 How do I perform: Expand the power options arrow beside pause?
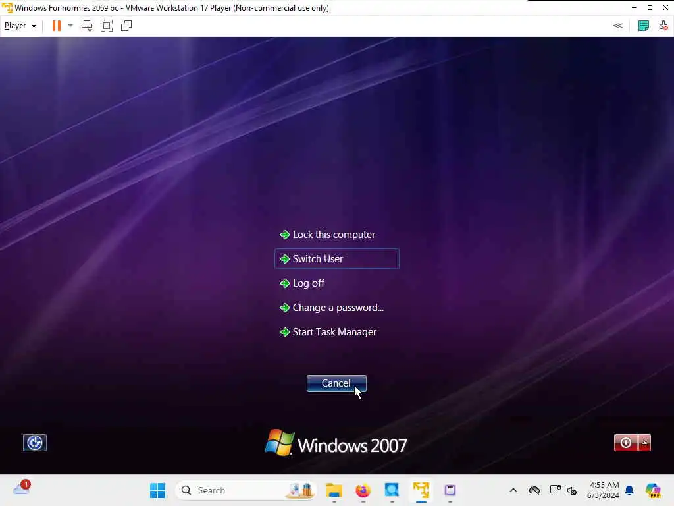pos(70,26)
